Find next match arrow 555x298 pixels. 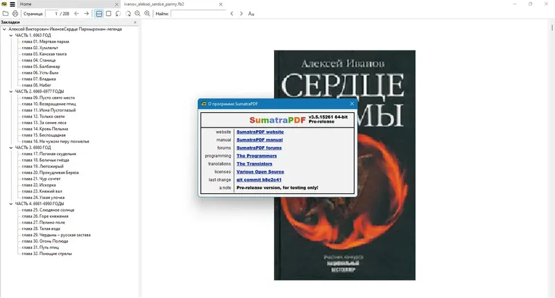[x=241, y=13]
